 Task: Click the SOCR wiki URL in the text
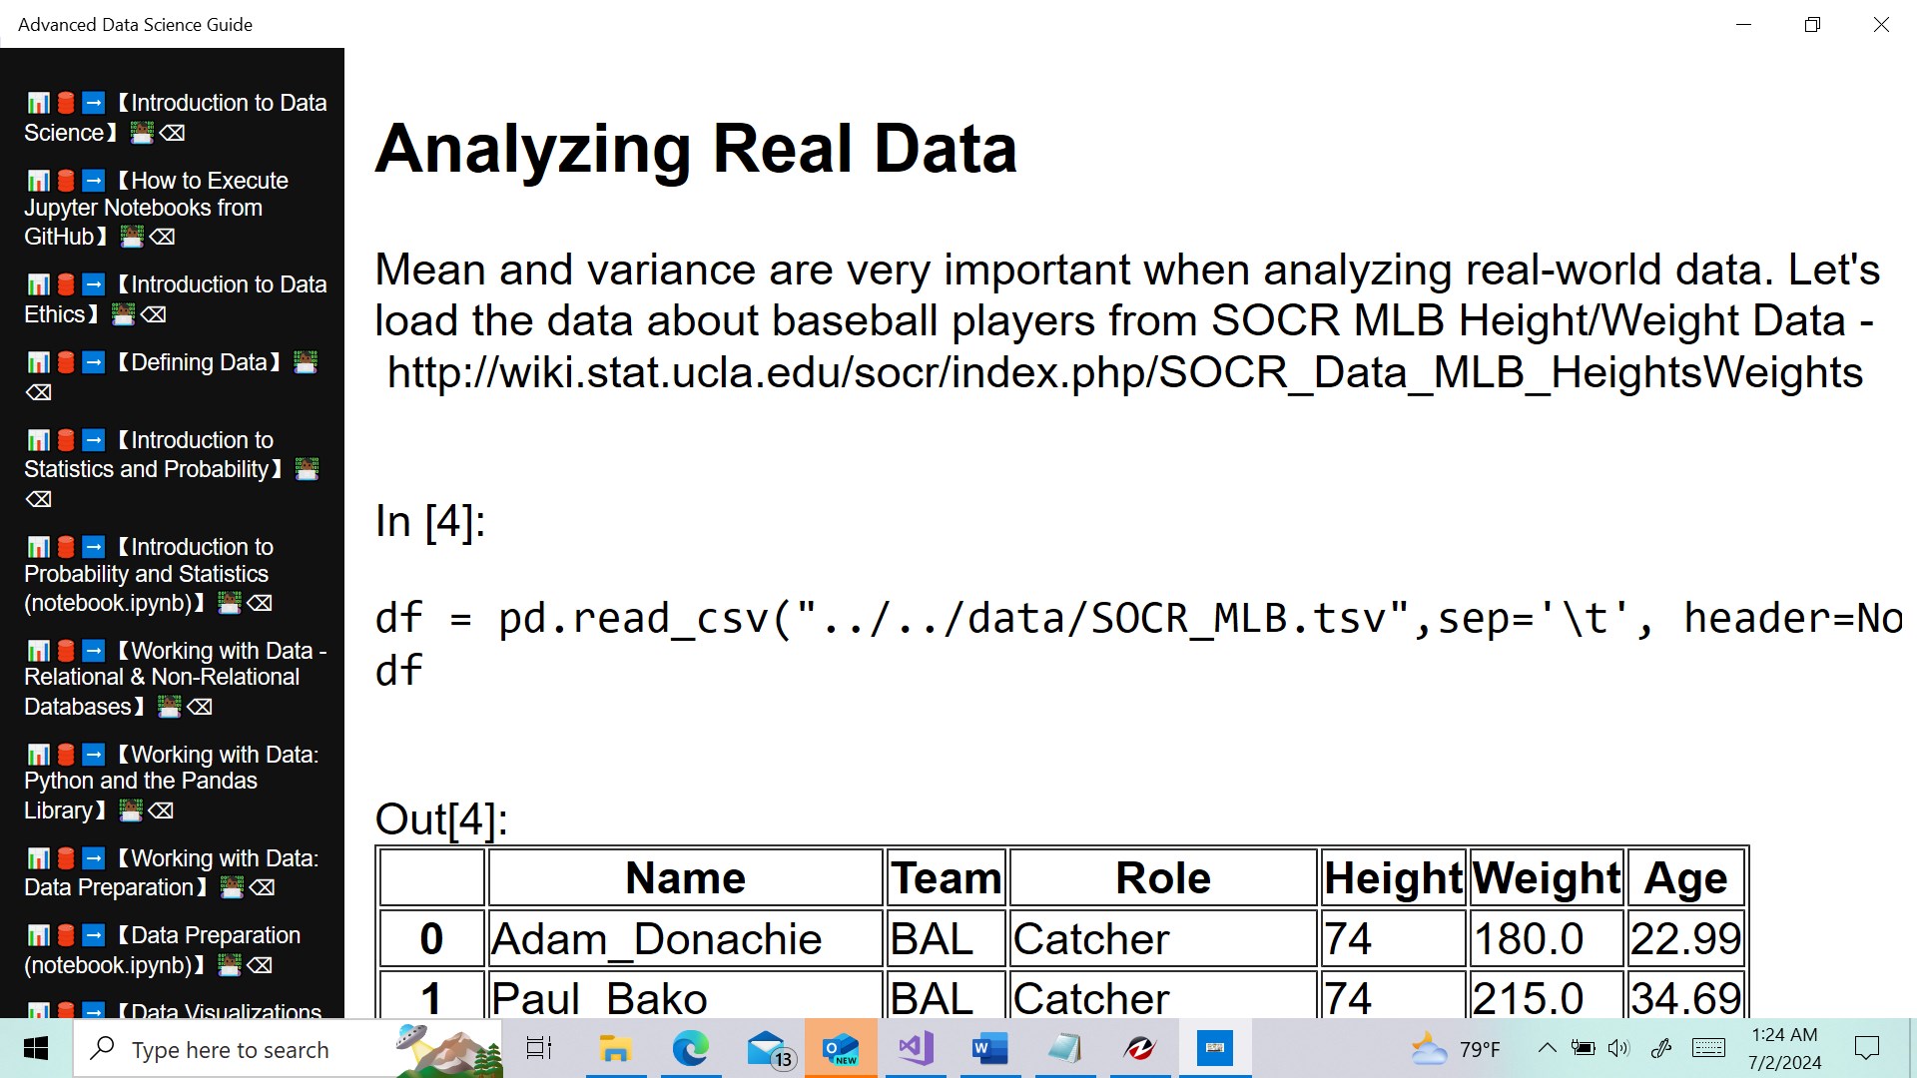(1124, 373)
